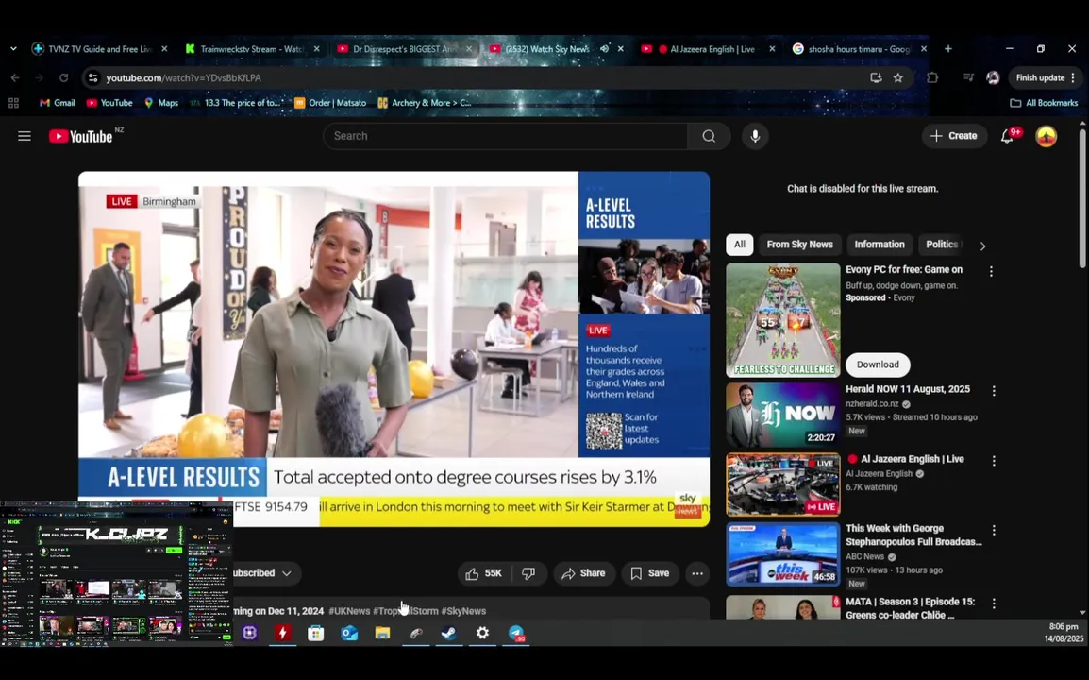Open the apps grid in bookmarks bar

pyautogui.click(x=13, y=103)
